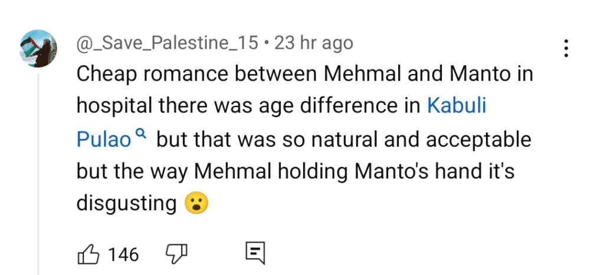Click the surprised face emoji after 'disgusting'
Screen dimensions: 604x275
(x=196, y=204)
